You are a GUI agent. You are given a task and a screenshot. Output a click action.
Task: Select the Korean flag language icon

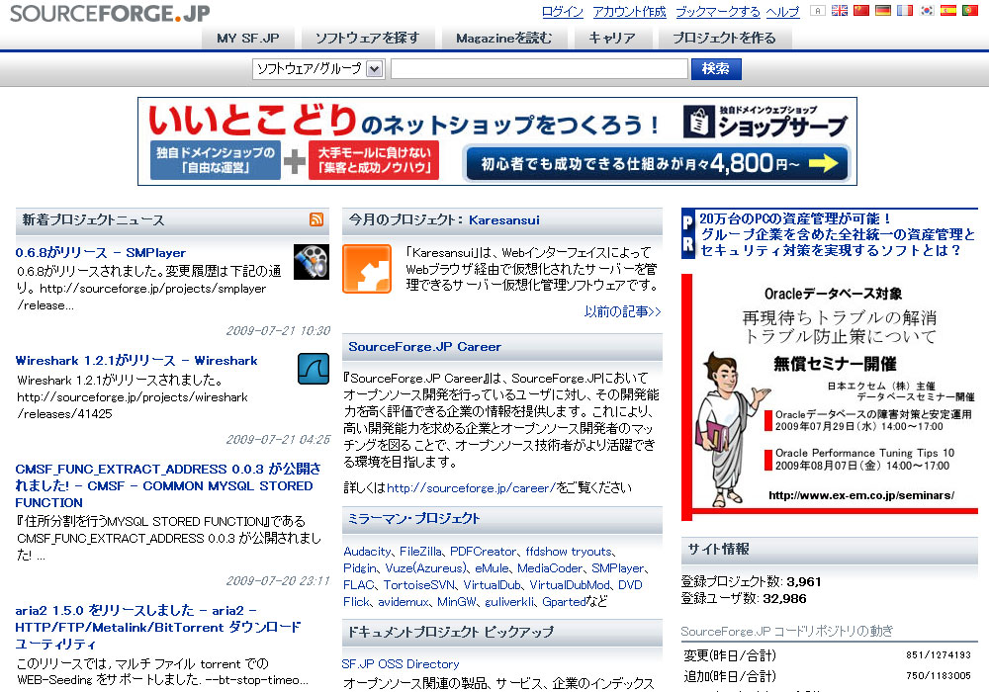click(x=927, y=11)
